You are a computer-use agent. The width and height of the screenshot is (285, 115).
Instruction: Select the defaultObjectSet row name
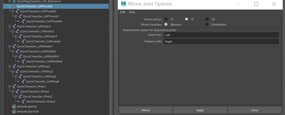[x=28, y=111]
